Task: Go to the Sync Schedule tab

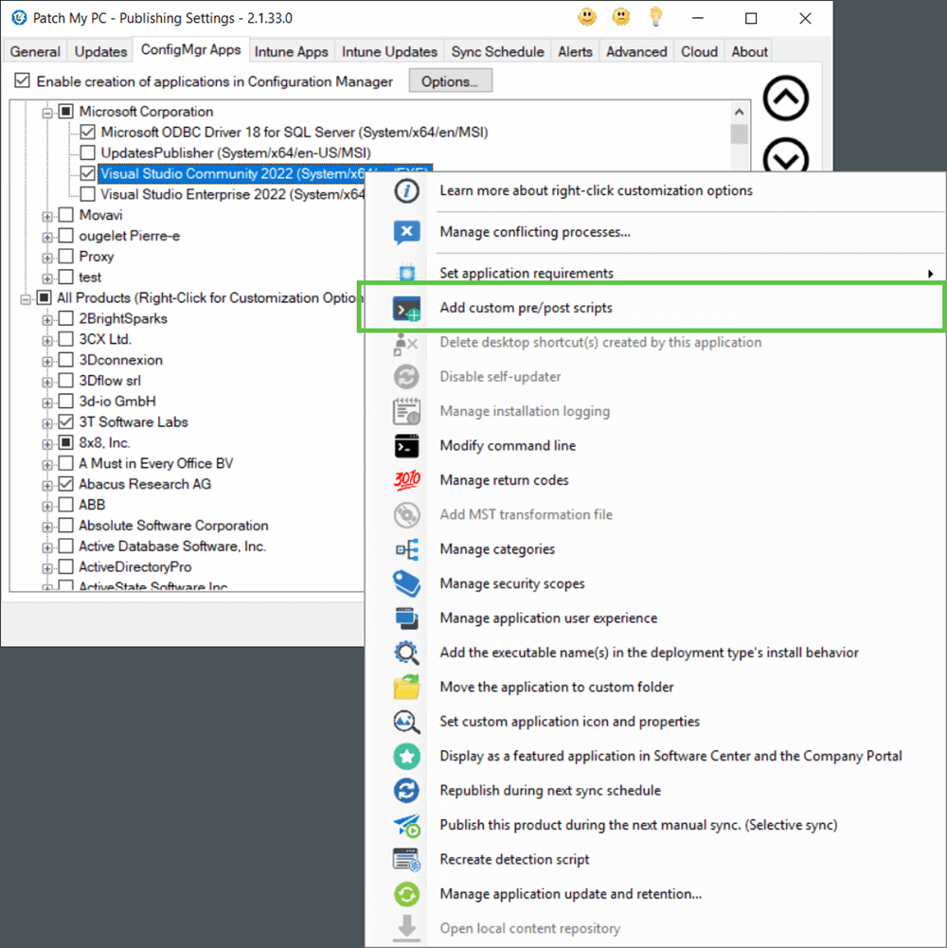Action: click(498, 52)
